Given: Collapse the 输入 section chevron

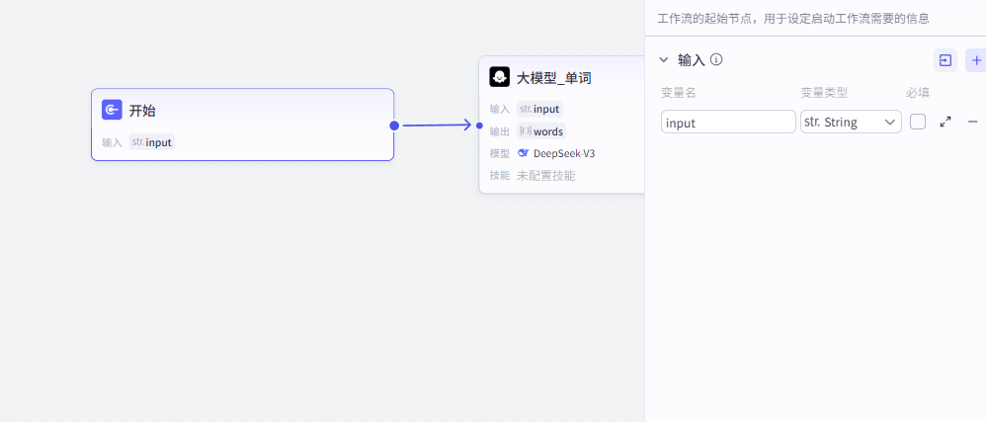Looking at the screenshot, I should click(664, 59).
